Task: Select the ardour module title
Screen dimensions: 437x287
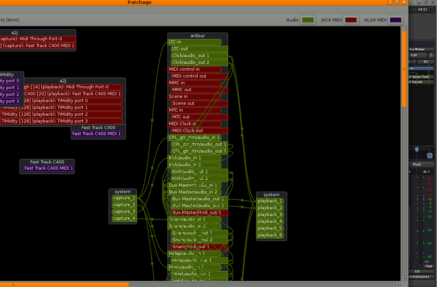Action: pos(198,36)
